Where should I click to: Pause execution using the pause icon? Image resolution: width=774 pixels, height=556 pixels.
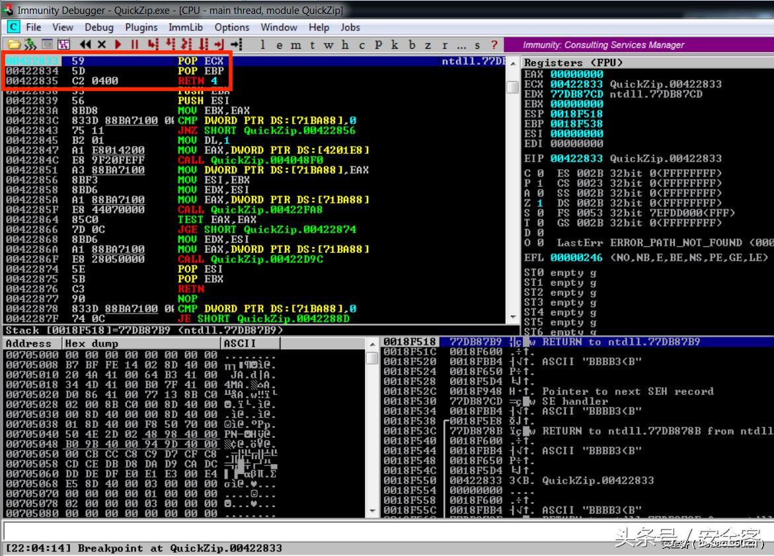(136, 44)
